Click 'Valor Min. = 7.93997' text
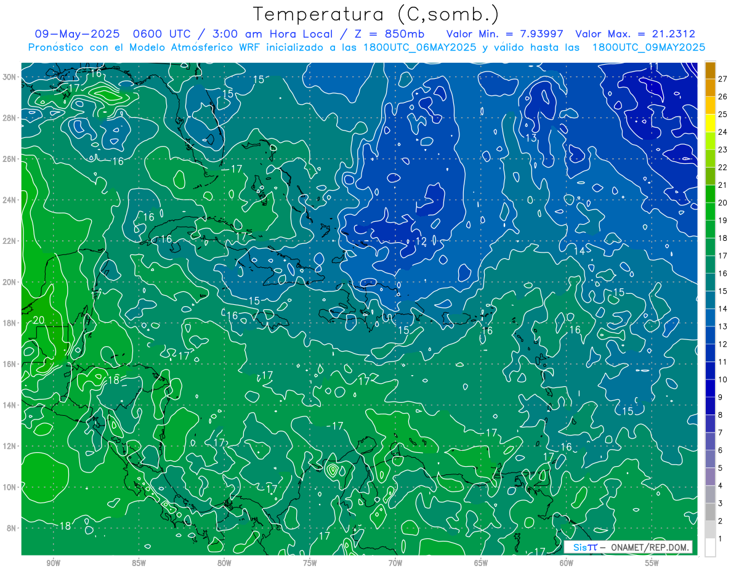 coord(506,34)
